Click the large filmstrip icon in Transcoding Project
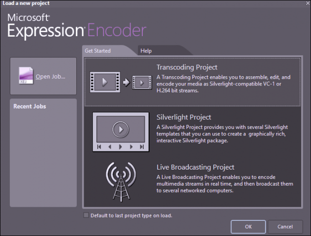The width and height of the screenshot is (311, 236). [x=105, y=82]
